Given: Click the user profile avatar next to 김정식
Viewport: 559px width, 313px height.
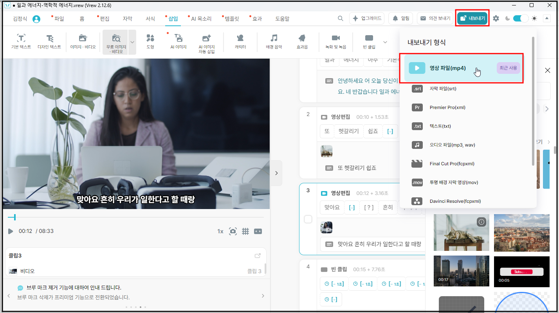Looking at the screenshot, I should coord(36,19).
